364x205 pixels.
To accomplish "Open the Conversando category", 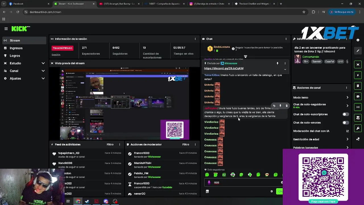I will [x=311, y=57].
